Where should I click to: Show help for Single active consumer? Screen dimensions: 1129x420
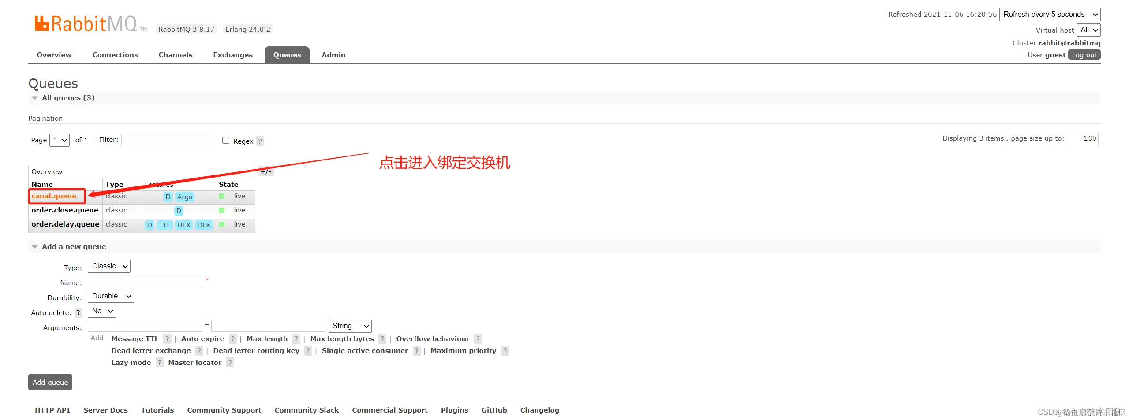click(417, 350)
